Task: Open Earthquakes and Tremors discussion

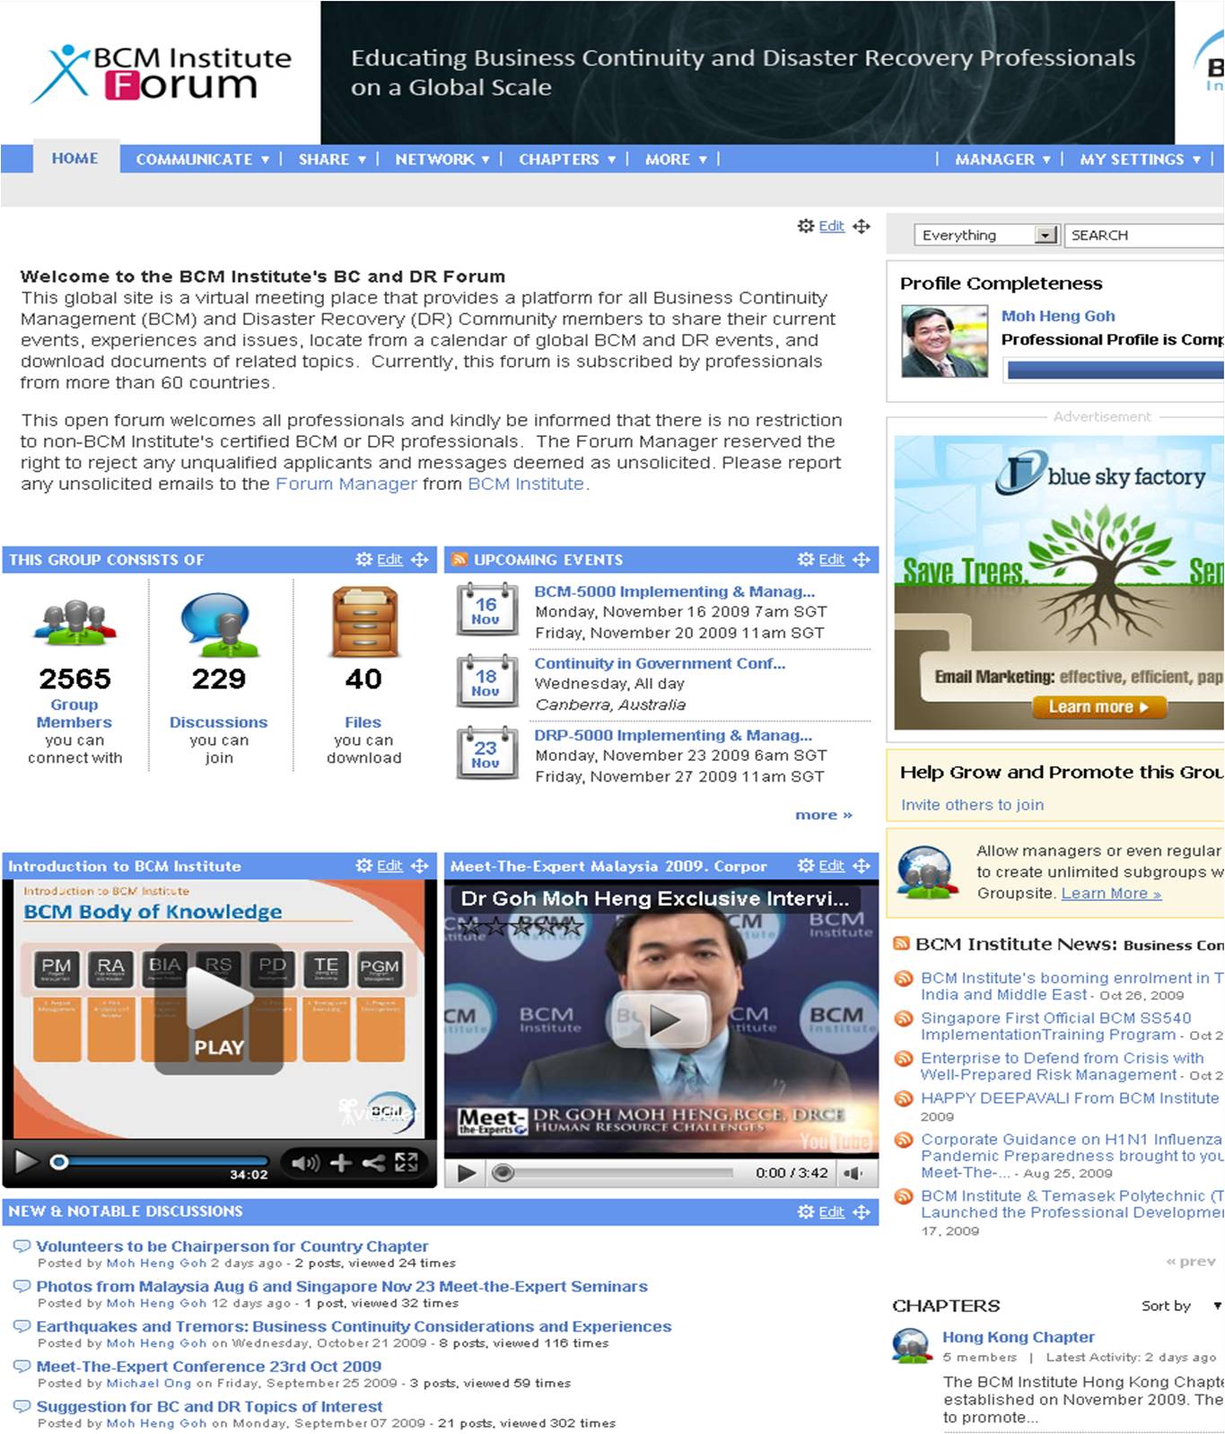Action: (x=354, y=1326)
